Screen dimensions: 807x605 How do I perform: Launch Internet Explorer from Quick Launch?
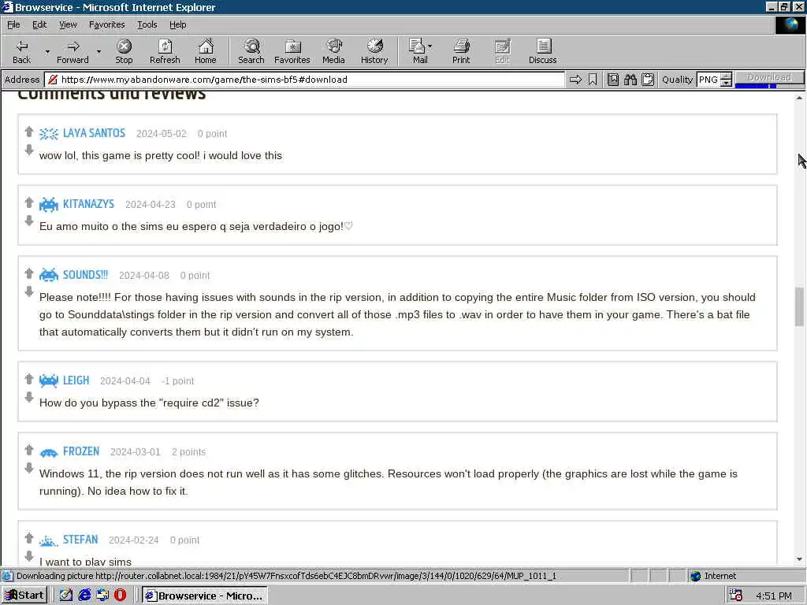[84, 596]
